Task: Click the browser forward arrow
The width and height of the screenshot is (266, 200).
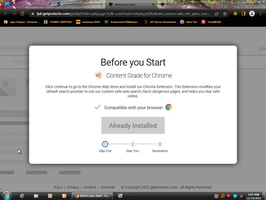Action: click(x=14, y=14)
